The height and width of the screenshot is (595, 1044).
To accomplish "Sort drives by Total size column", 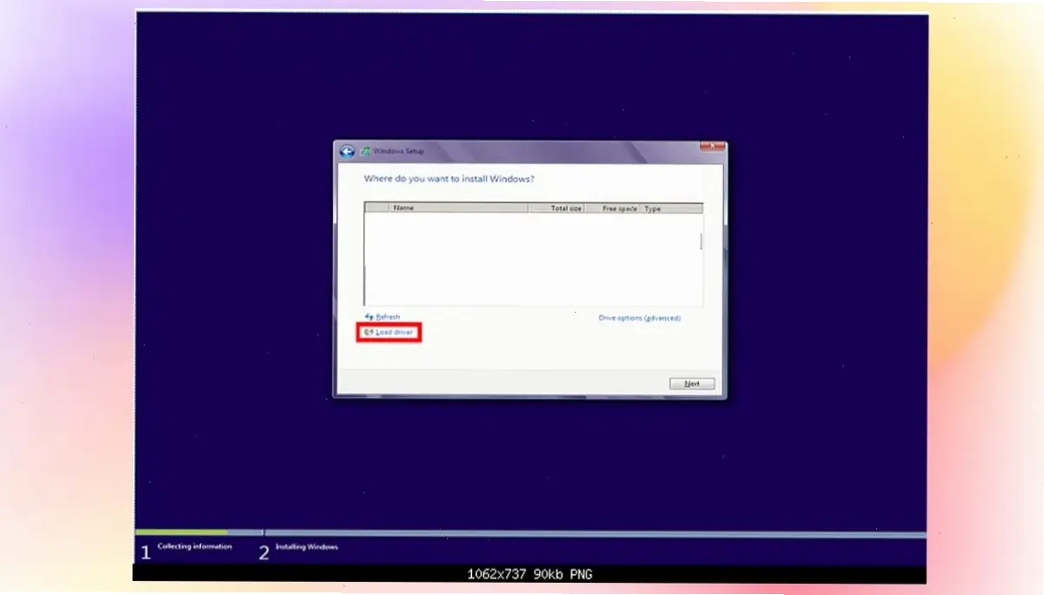I will tap(556, 208).
